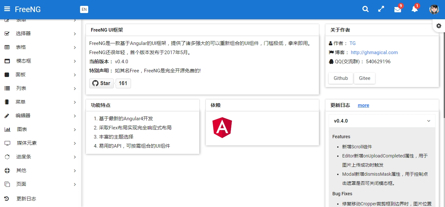Click the 模态框 window icon

[x=7, y=61]
